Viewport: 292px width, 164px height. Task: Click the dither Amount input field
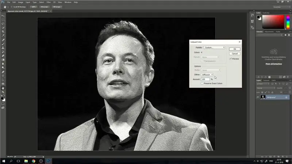coord(205,79)
